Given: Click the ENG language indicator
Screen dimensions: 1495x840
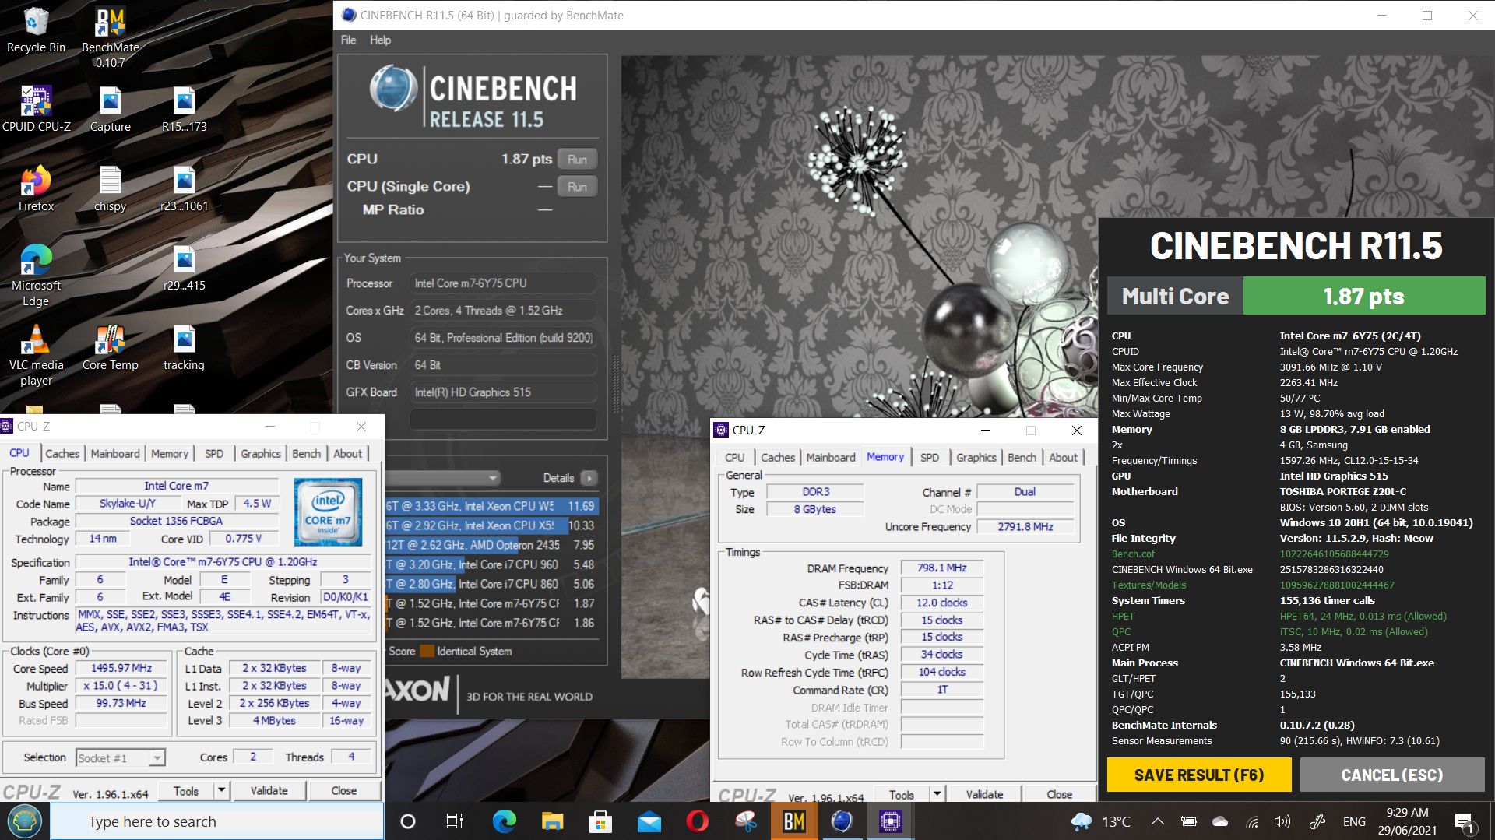Looking at the screenshot, I should [1354, 821].
